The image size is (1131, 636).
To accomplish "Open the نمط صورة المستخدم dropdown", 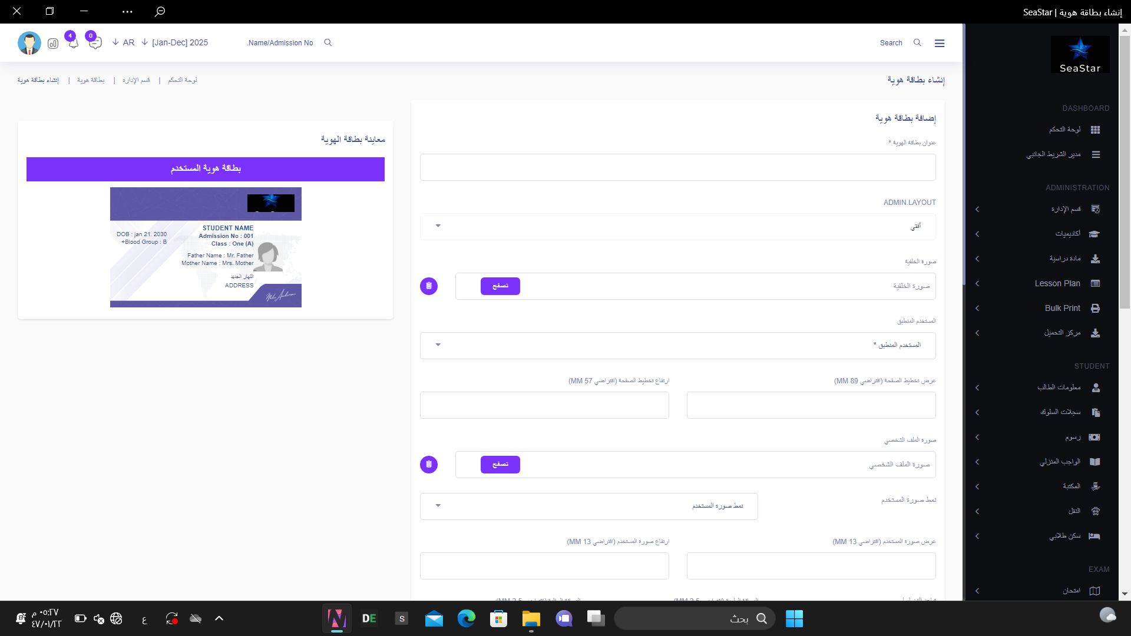I will pyautogui.click(x=588, y=506).
